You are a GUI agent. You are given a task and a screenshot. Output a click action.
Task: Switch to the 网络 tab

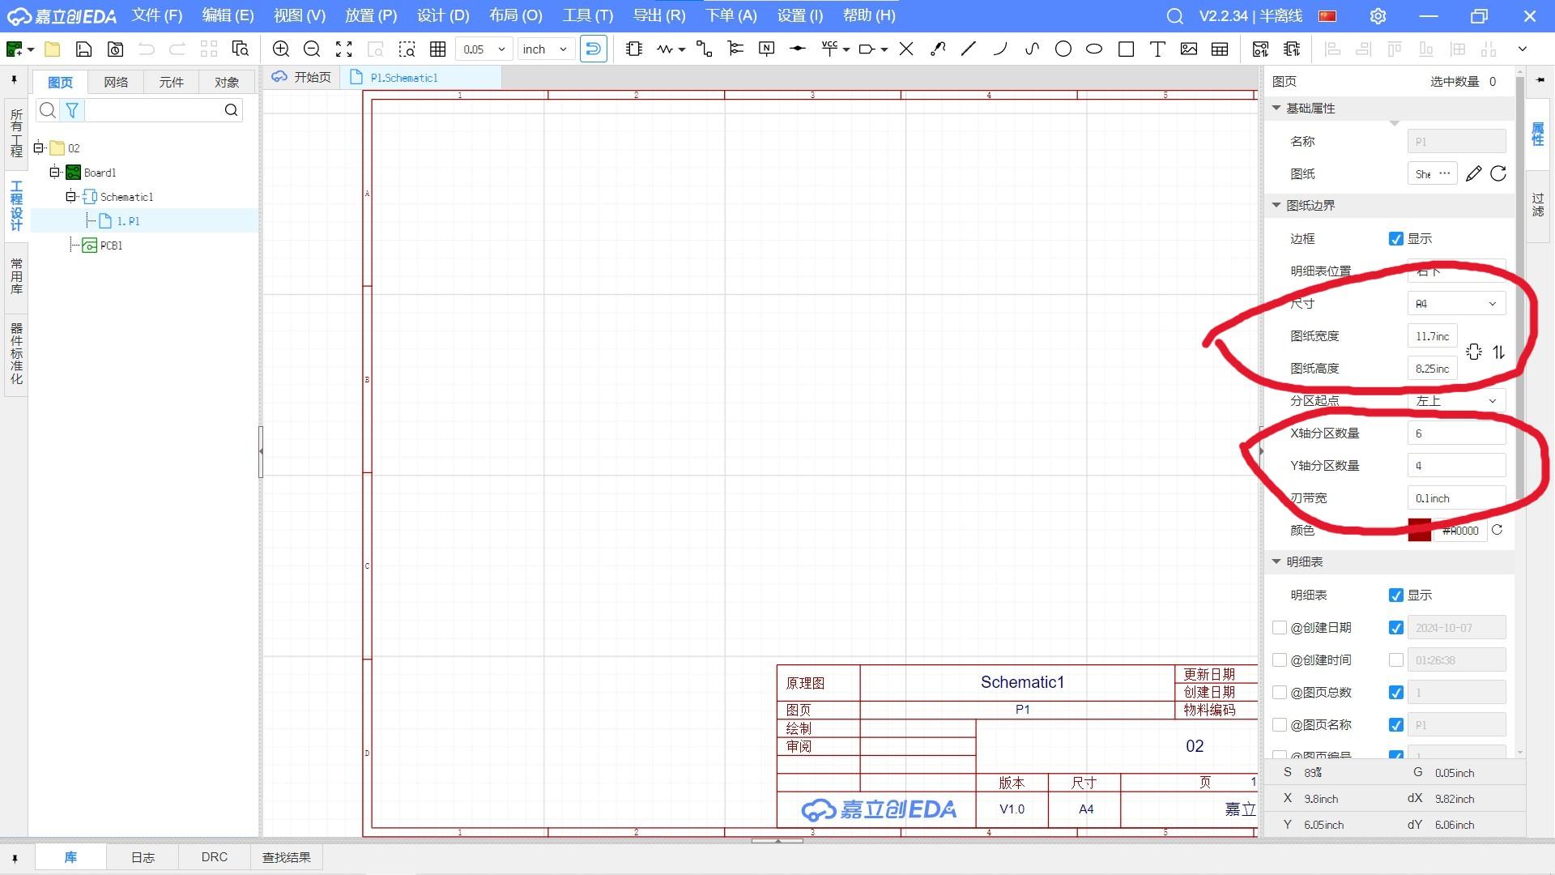(116, 82)
